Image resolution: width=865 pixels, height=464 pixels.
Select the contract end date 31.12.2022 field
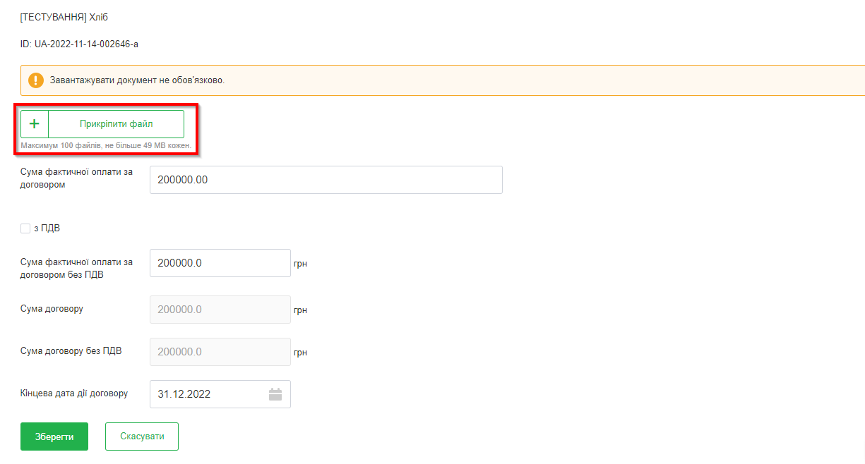pos(208,394)
